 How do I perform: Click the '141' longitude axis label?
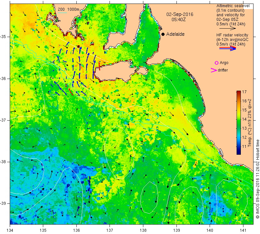243,230
